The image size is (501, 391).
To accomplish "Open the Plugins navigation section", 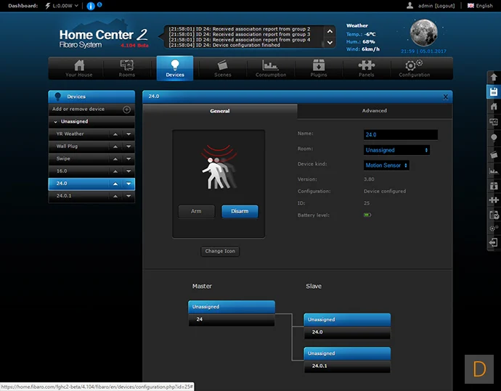I will [x=319, y=68].
